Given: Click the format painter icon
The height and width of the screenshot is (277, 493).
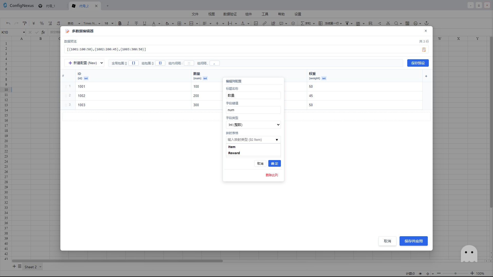Looking at the screenshot, I should (x=25, y=23).
